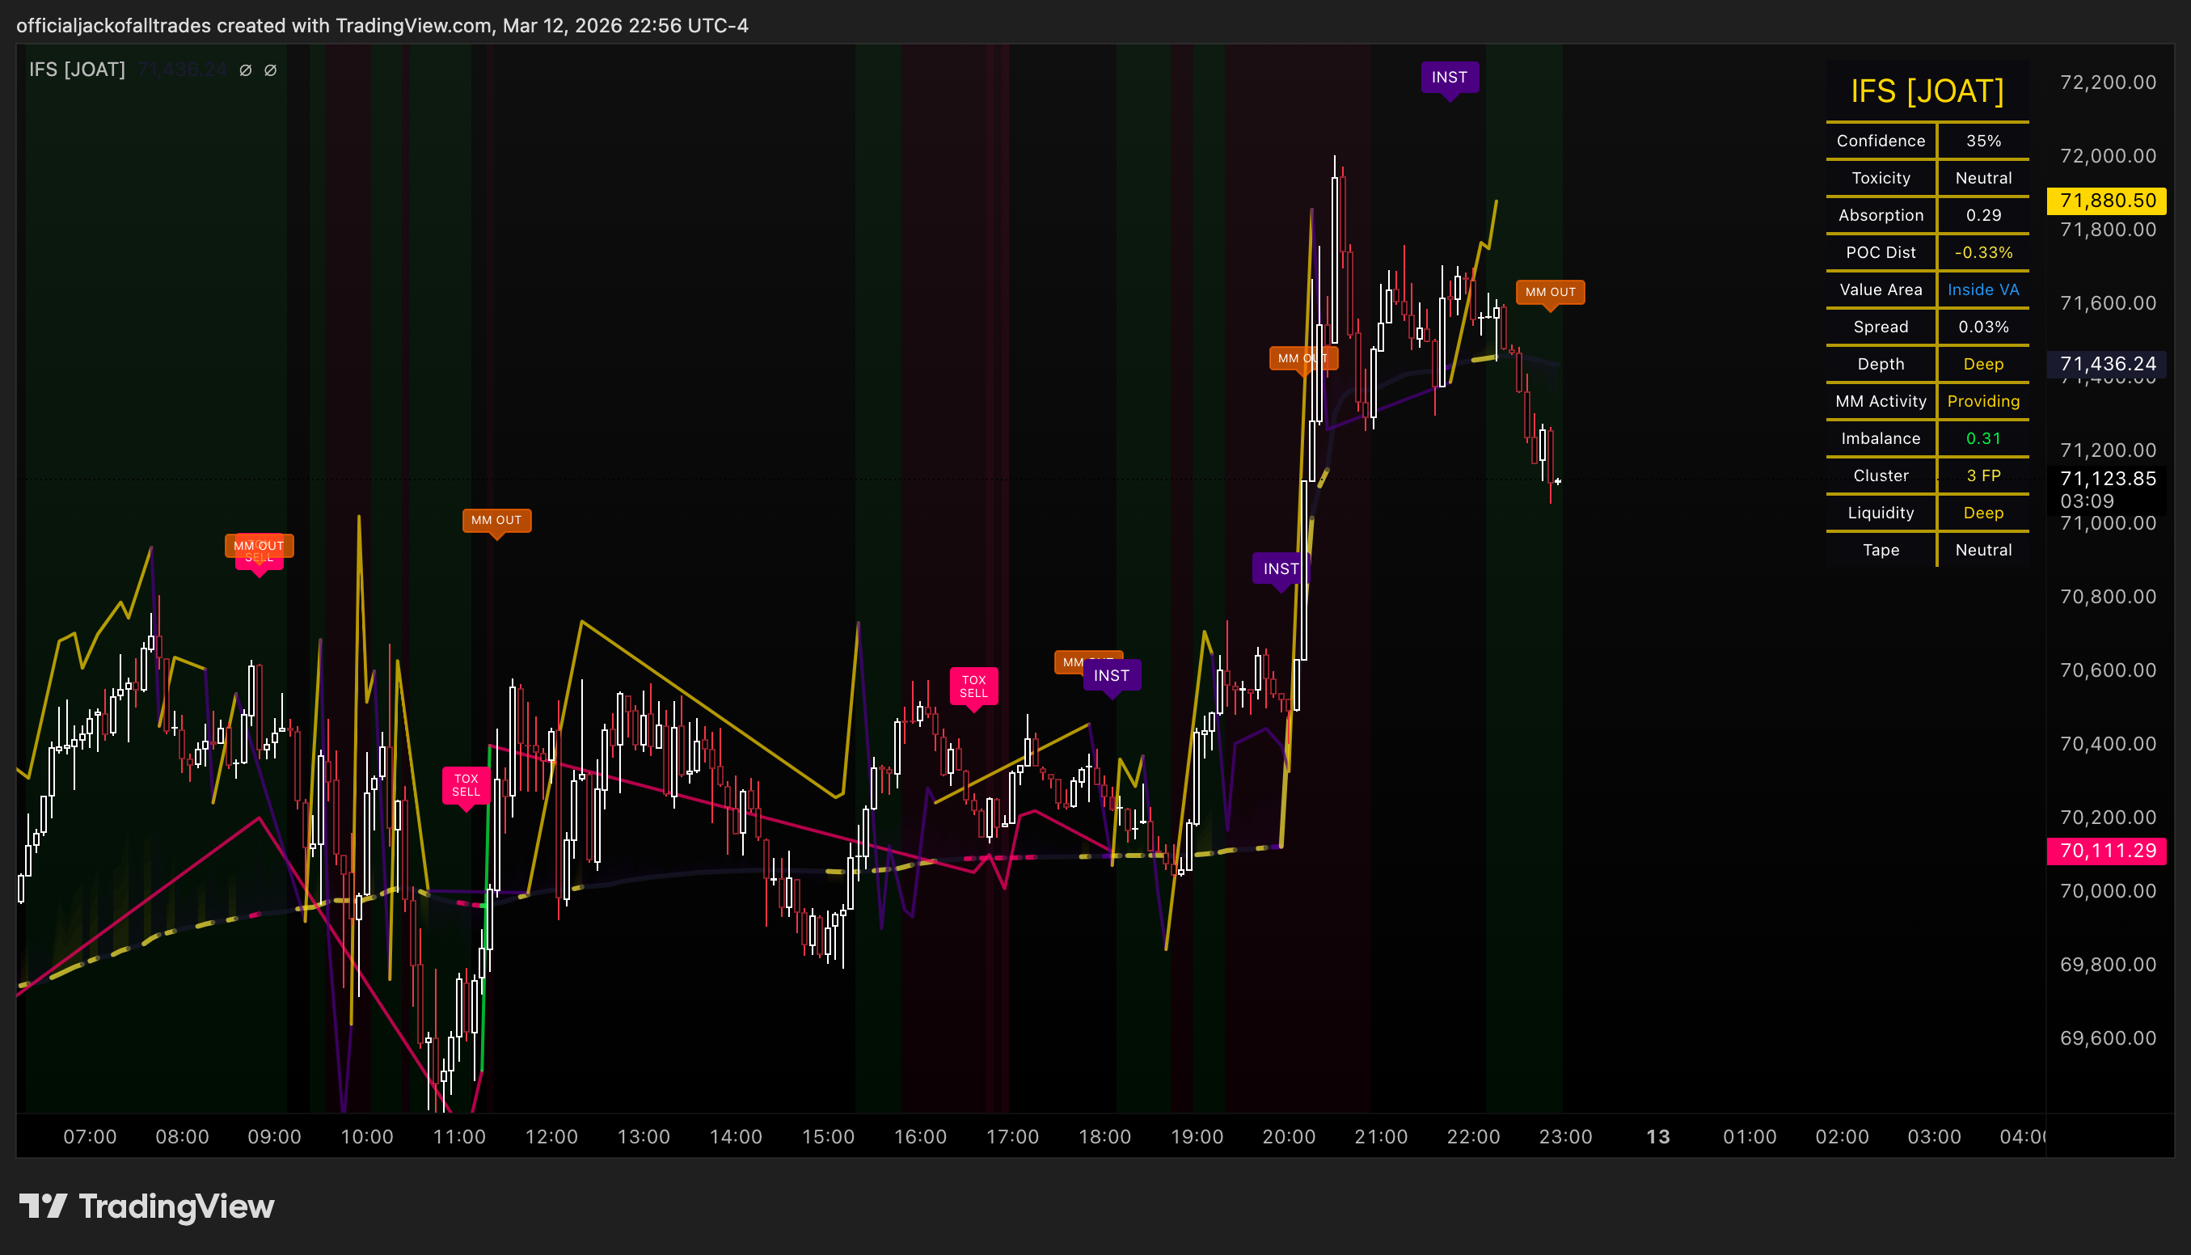Click the Deep value in Depth row
The width and height of the screenshot is (2191, 1255).
coord(1983,364)
